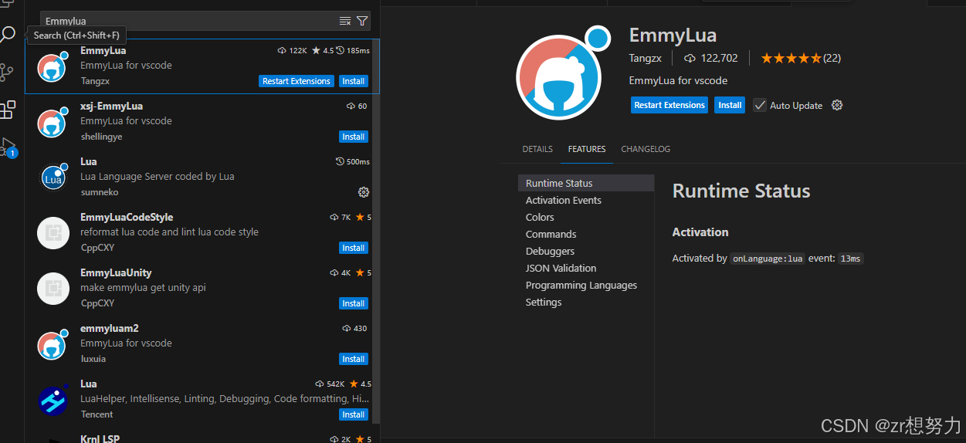
Task: Click Restart Extensions in detail page
Action: (669, 105)
